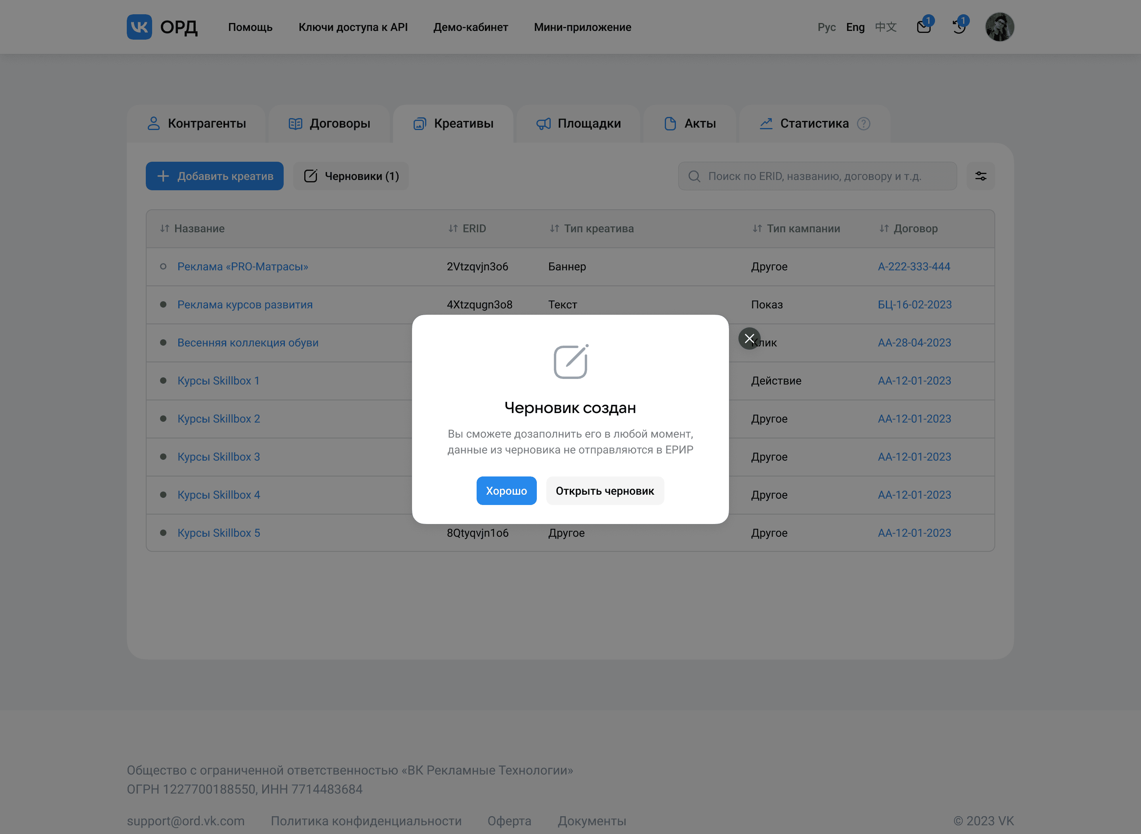This screenshot has height=834, width=1141.
Task: Open the history clock icon
Action: tap(959, 27)
